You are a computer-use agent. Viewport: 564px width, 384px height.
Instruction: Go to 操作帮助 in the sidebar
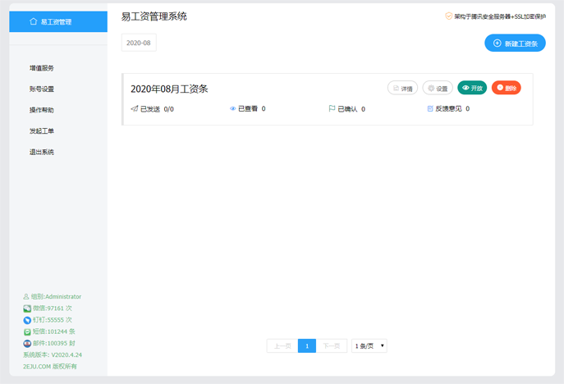click(x=42, y=110)
